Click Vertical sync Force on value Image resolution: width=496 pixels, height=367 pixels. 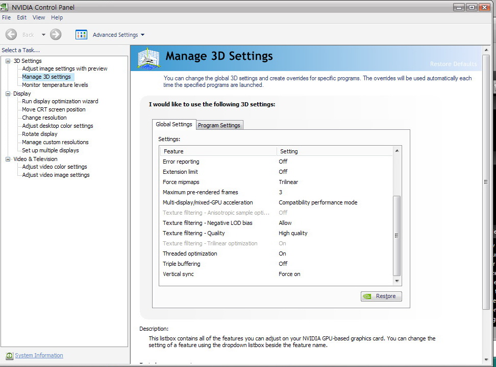(x=289, y=274)
